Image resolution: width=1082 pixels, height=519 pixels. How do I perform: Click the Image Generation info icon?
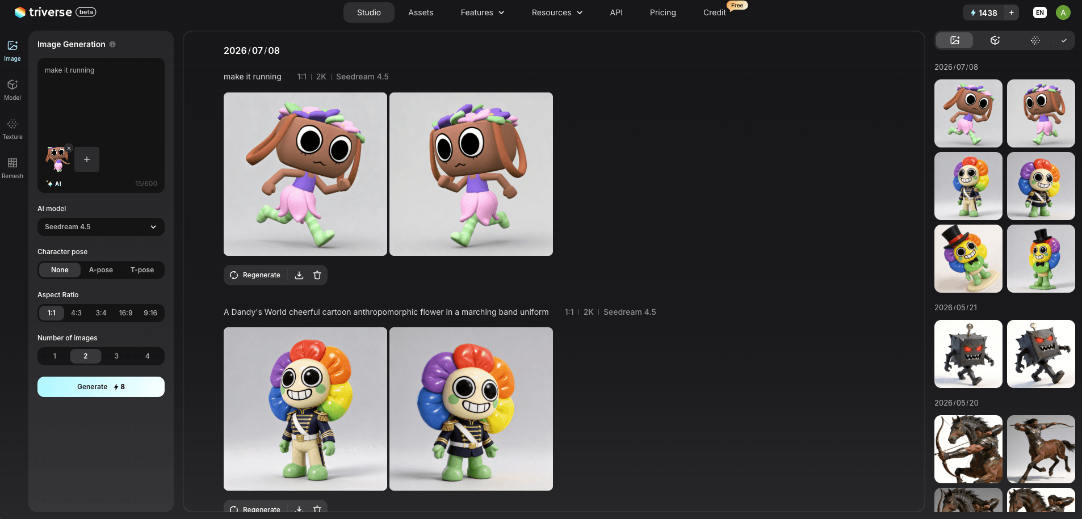(x=112, y=44)
